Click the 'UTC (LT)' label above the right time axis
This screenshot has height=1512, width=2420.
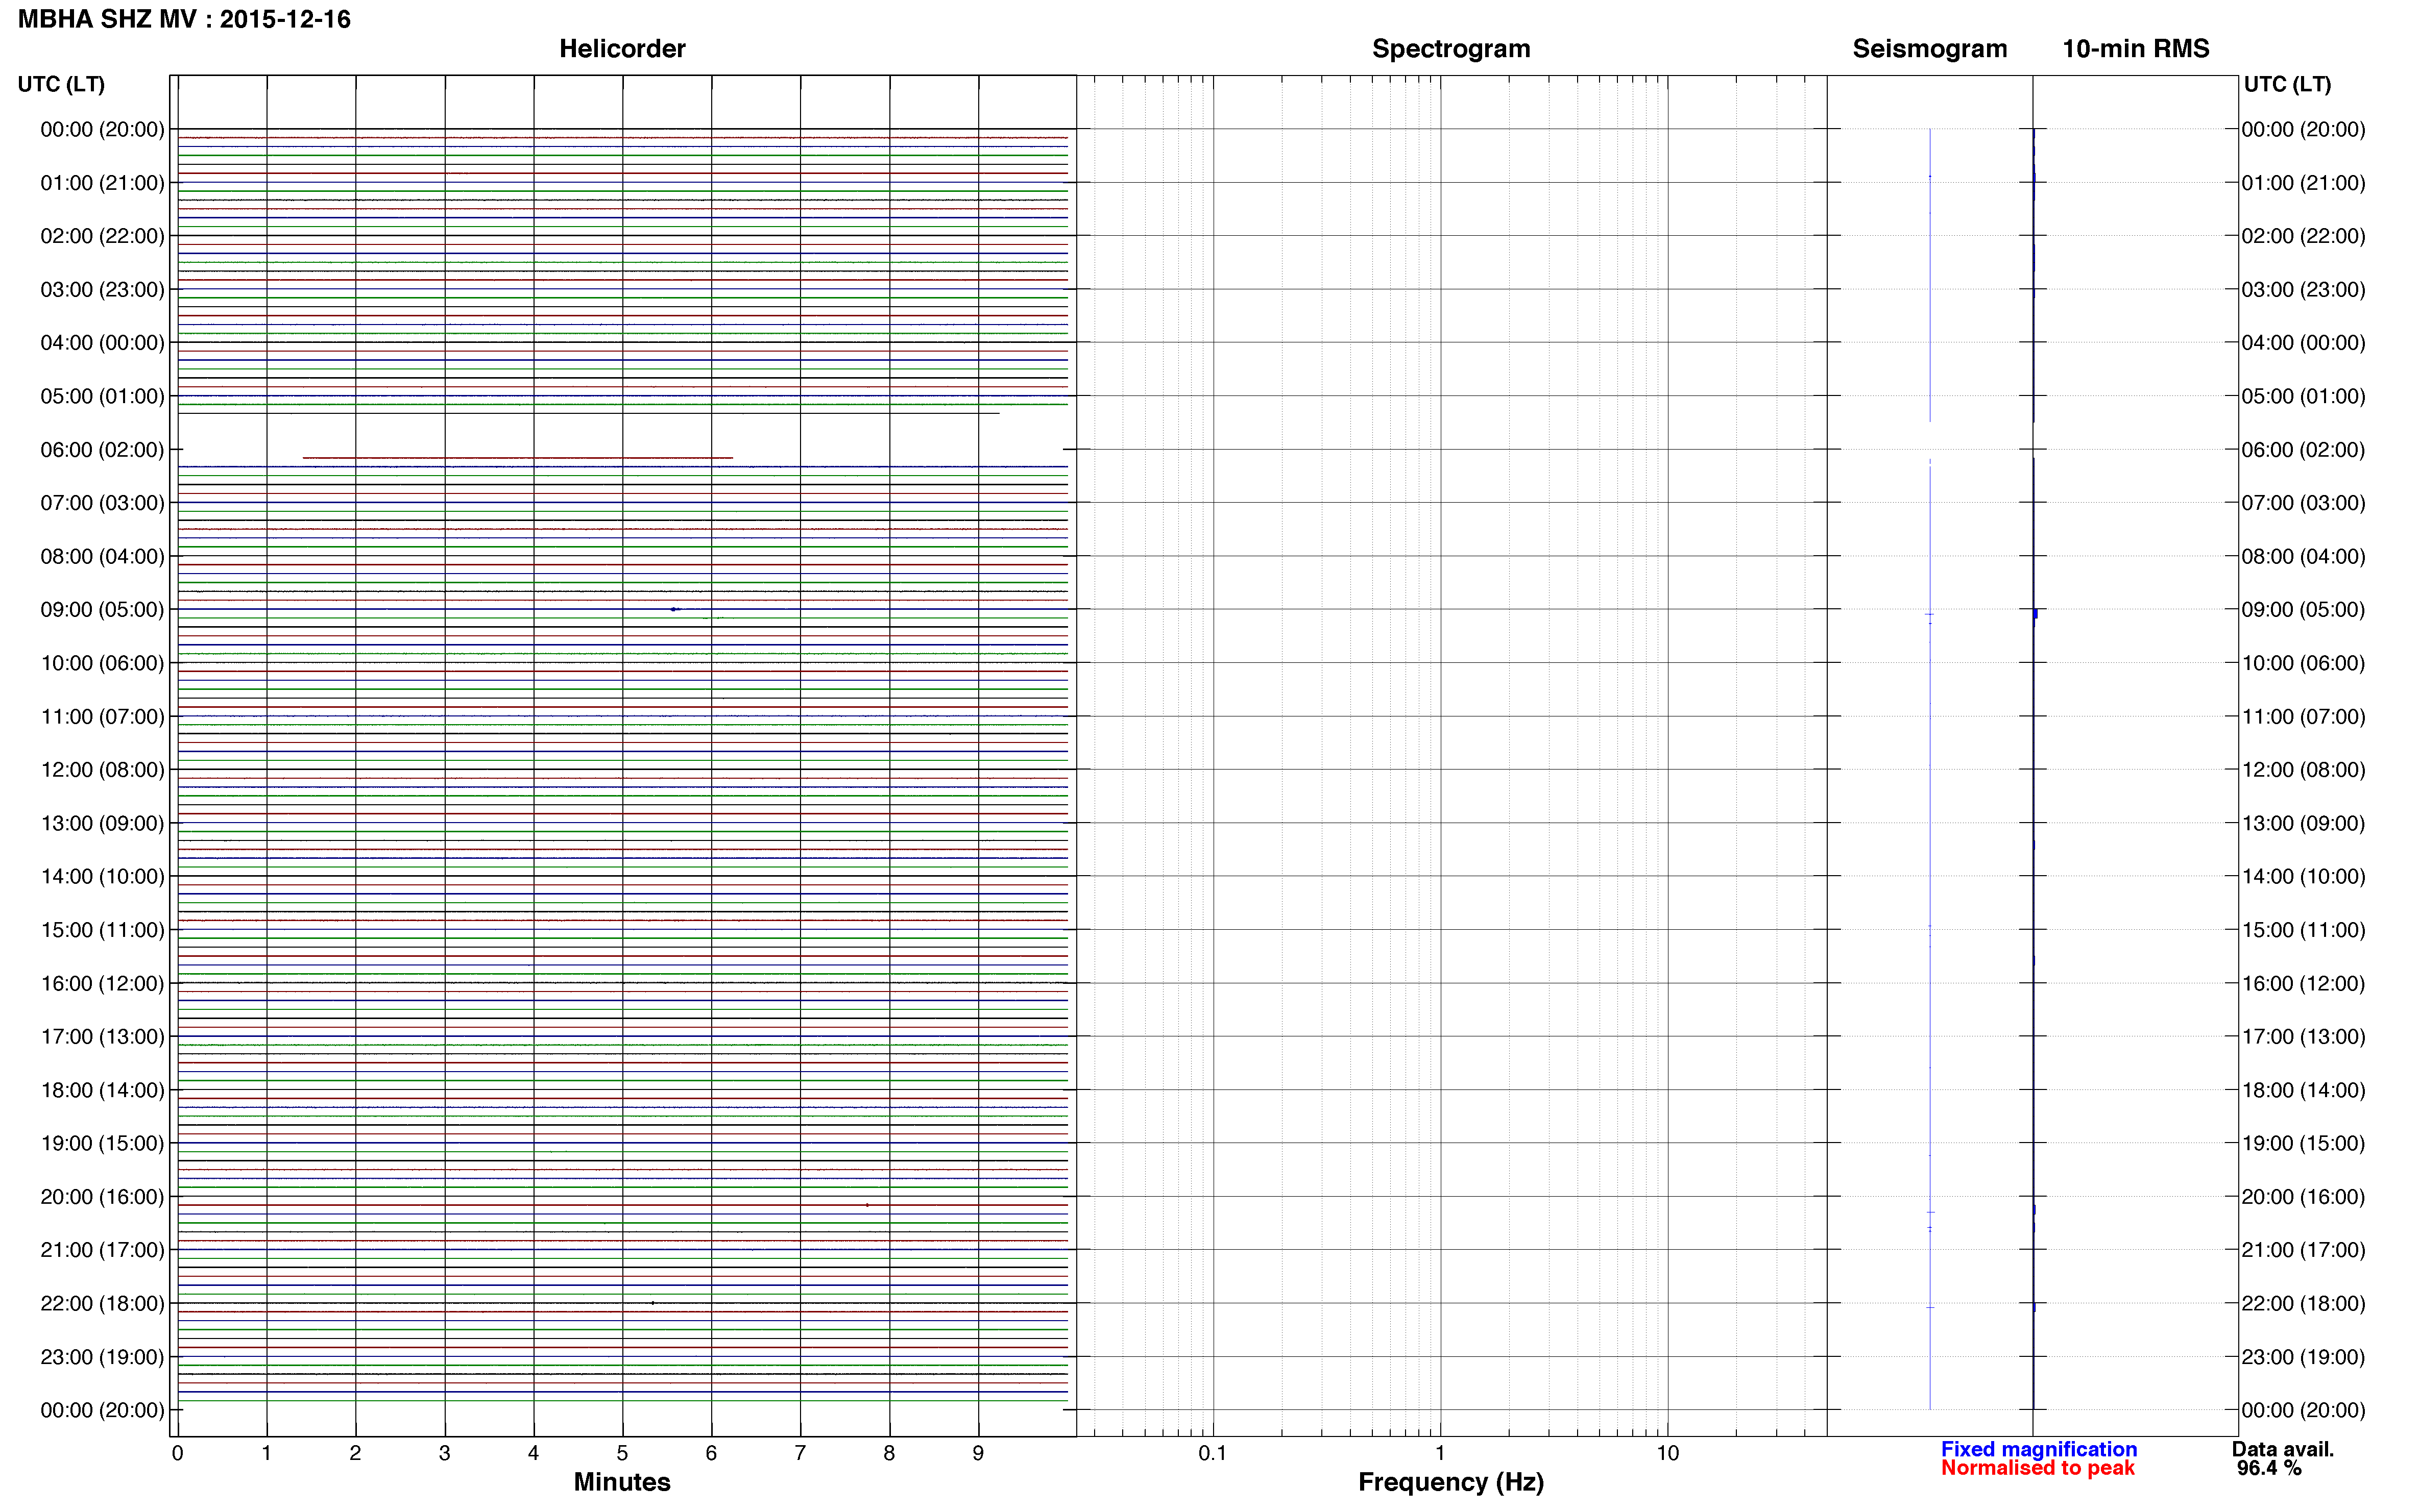tap(2287, 84)
